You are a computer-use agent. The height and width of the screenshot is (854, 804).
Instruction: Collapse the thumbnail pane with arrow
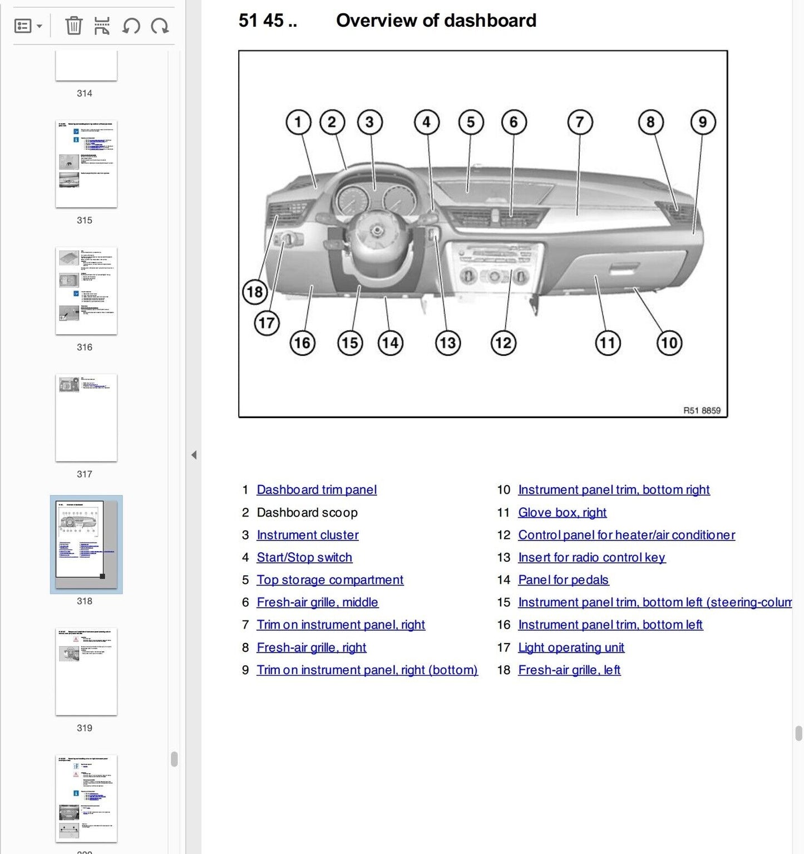pos(194,455)
